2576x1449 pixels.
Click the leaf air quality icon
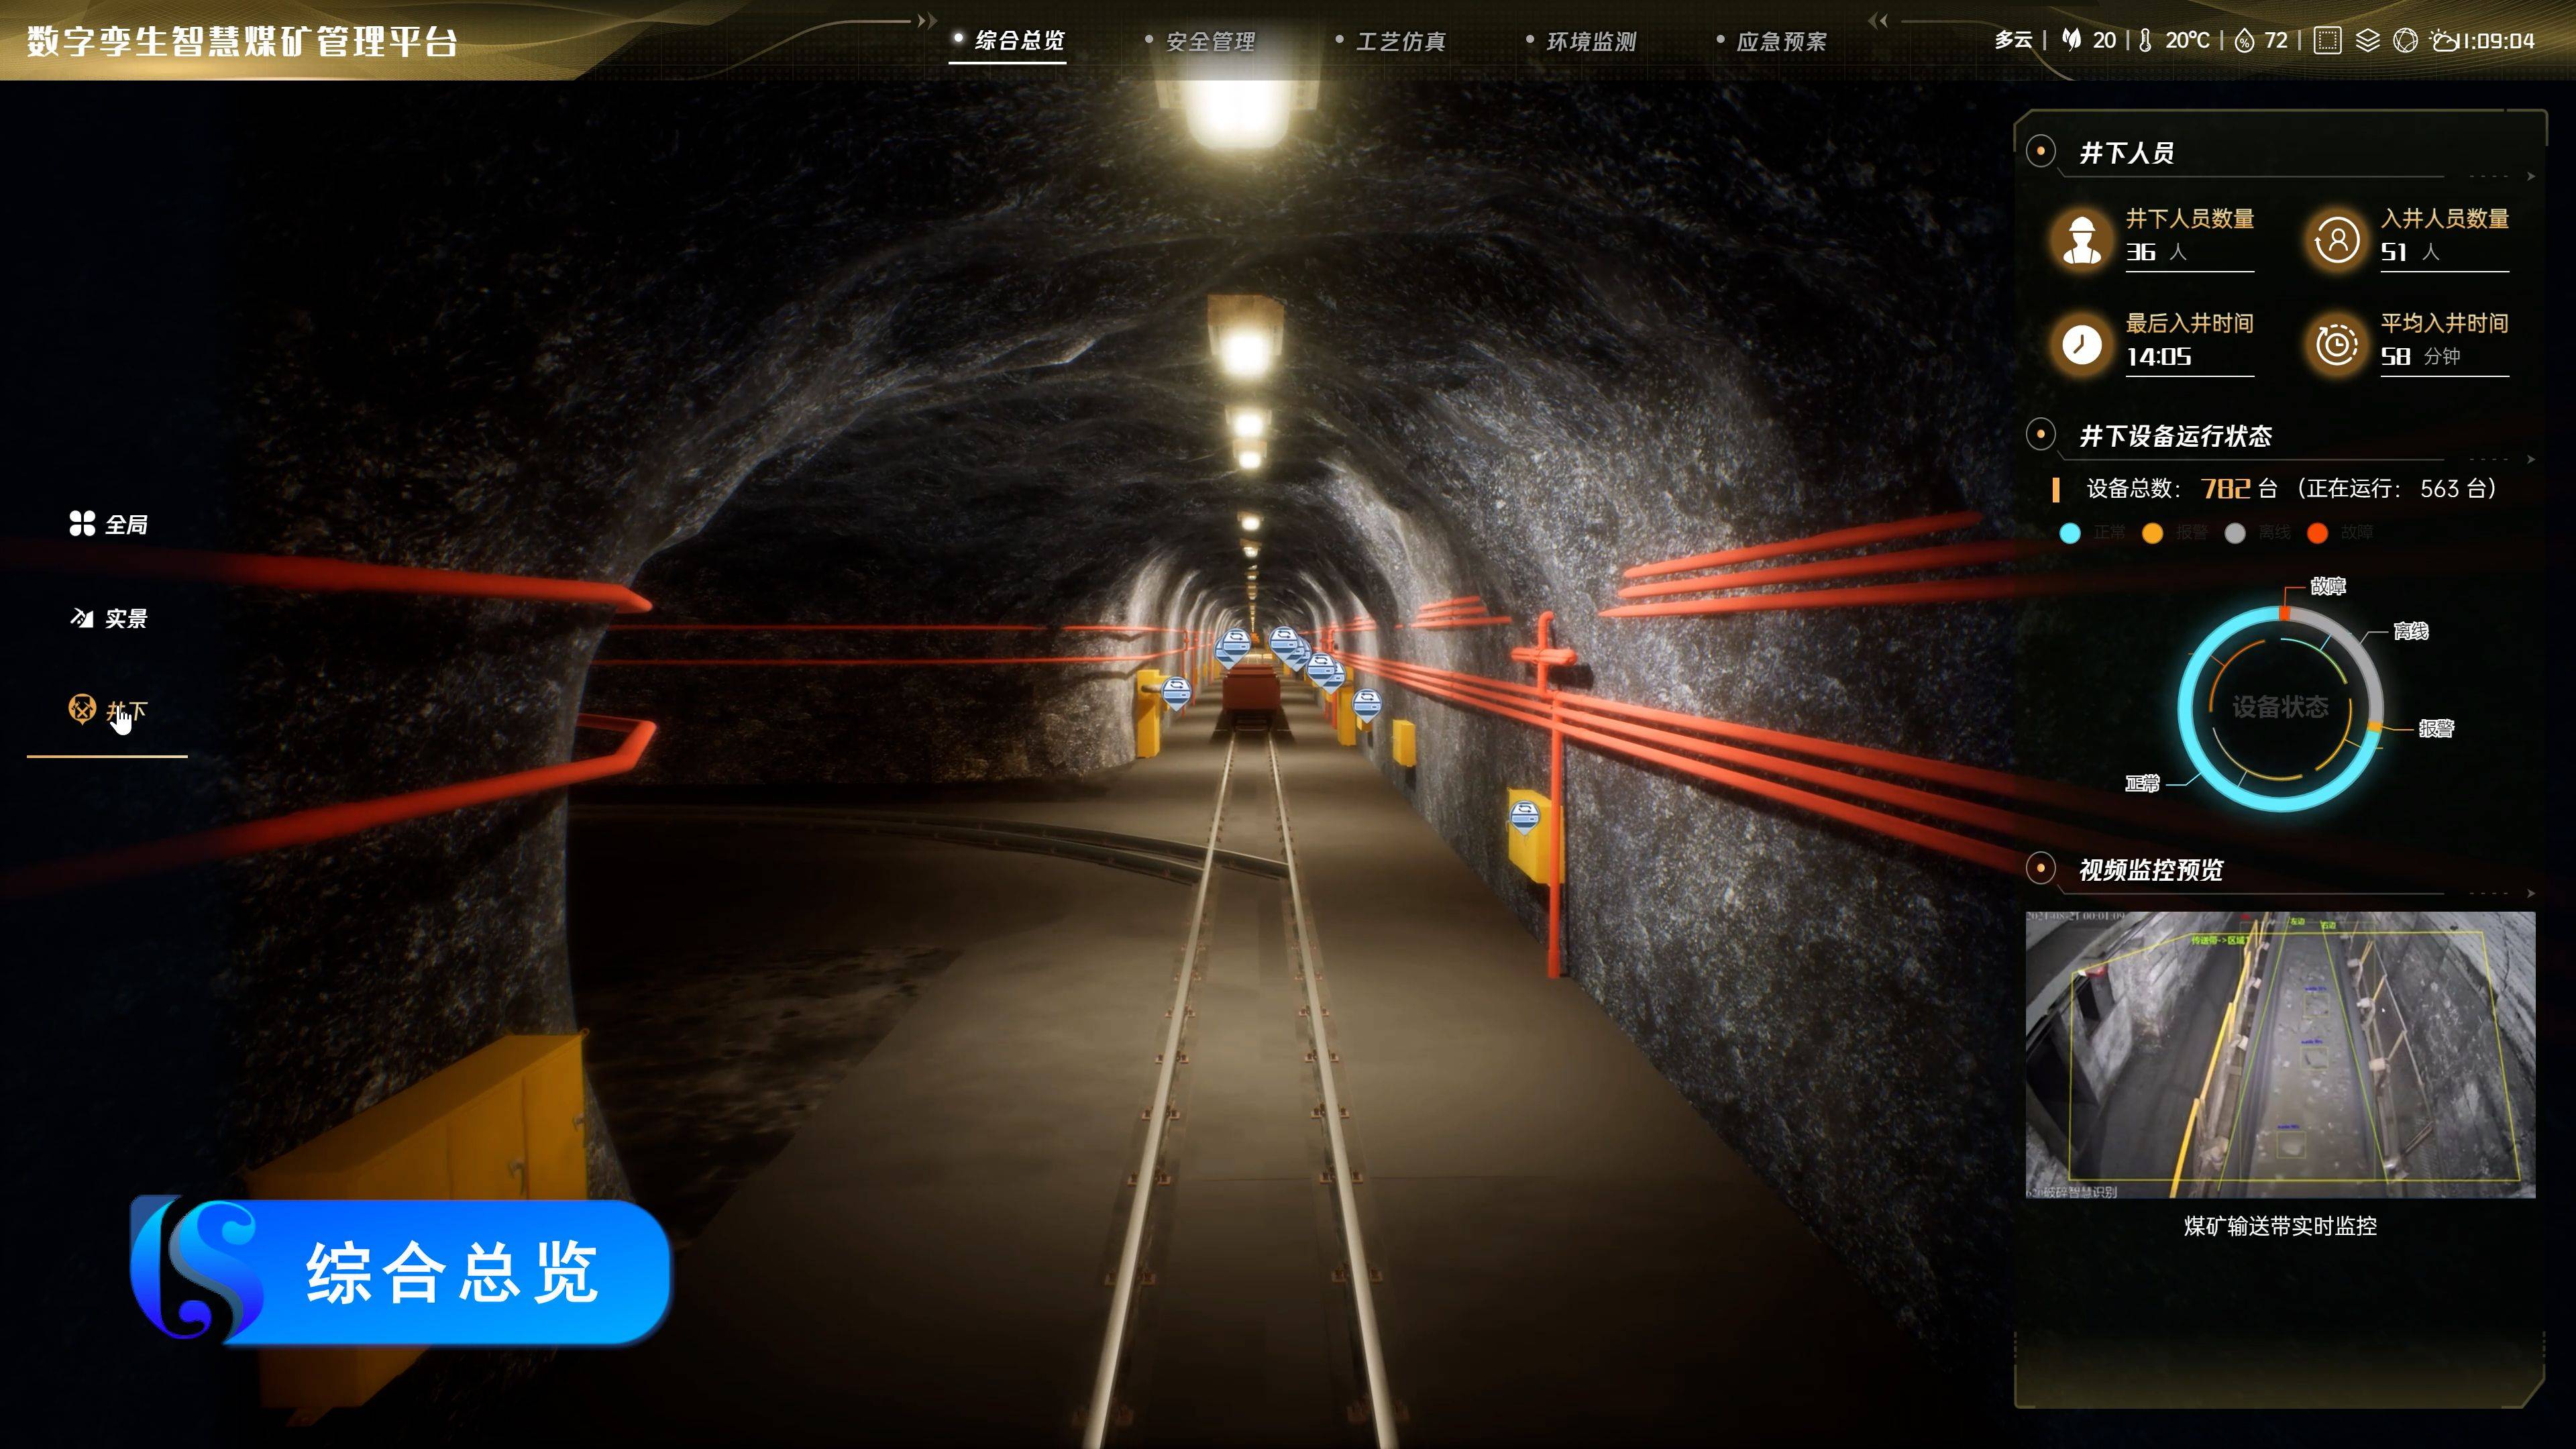tap(2072, 40)
